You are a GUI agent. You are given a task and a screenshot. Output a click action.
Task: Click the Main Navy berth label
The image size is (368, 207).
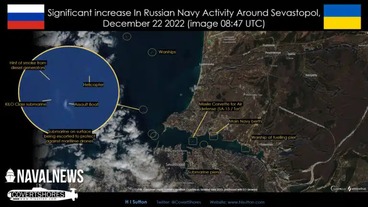click(x=246, y=122)
